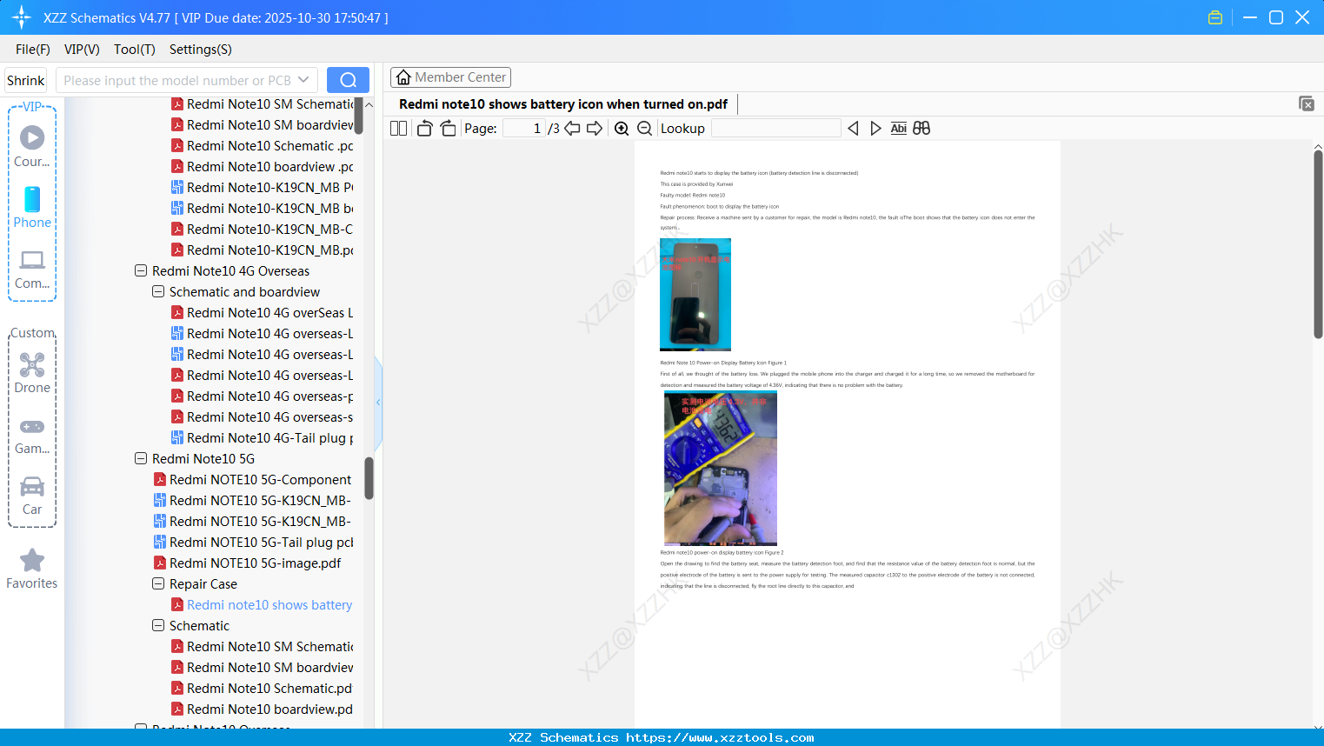Collapse the Redmi Note10 5G node

click(x=141, y=459)
